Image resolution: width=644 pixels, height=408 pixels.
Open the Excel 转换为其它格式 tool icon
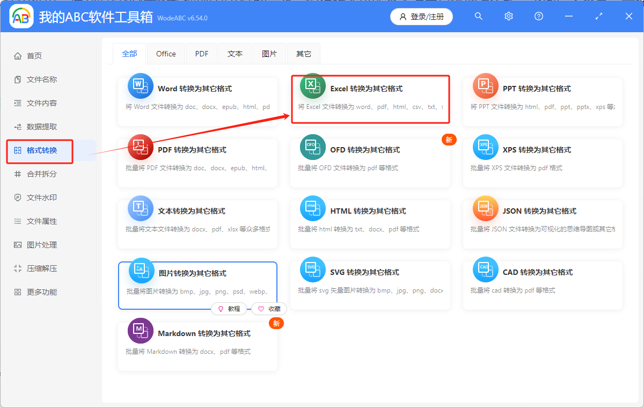coord(313,85)
